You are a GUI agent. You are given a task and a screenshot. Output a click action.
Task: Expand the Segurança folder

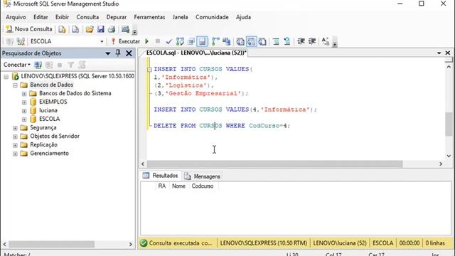coord(15,128)
